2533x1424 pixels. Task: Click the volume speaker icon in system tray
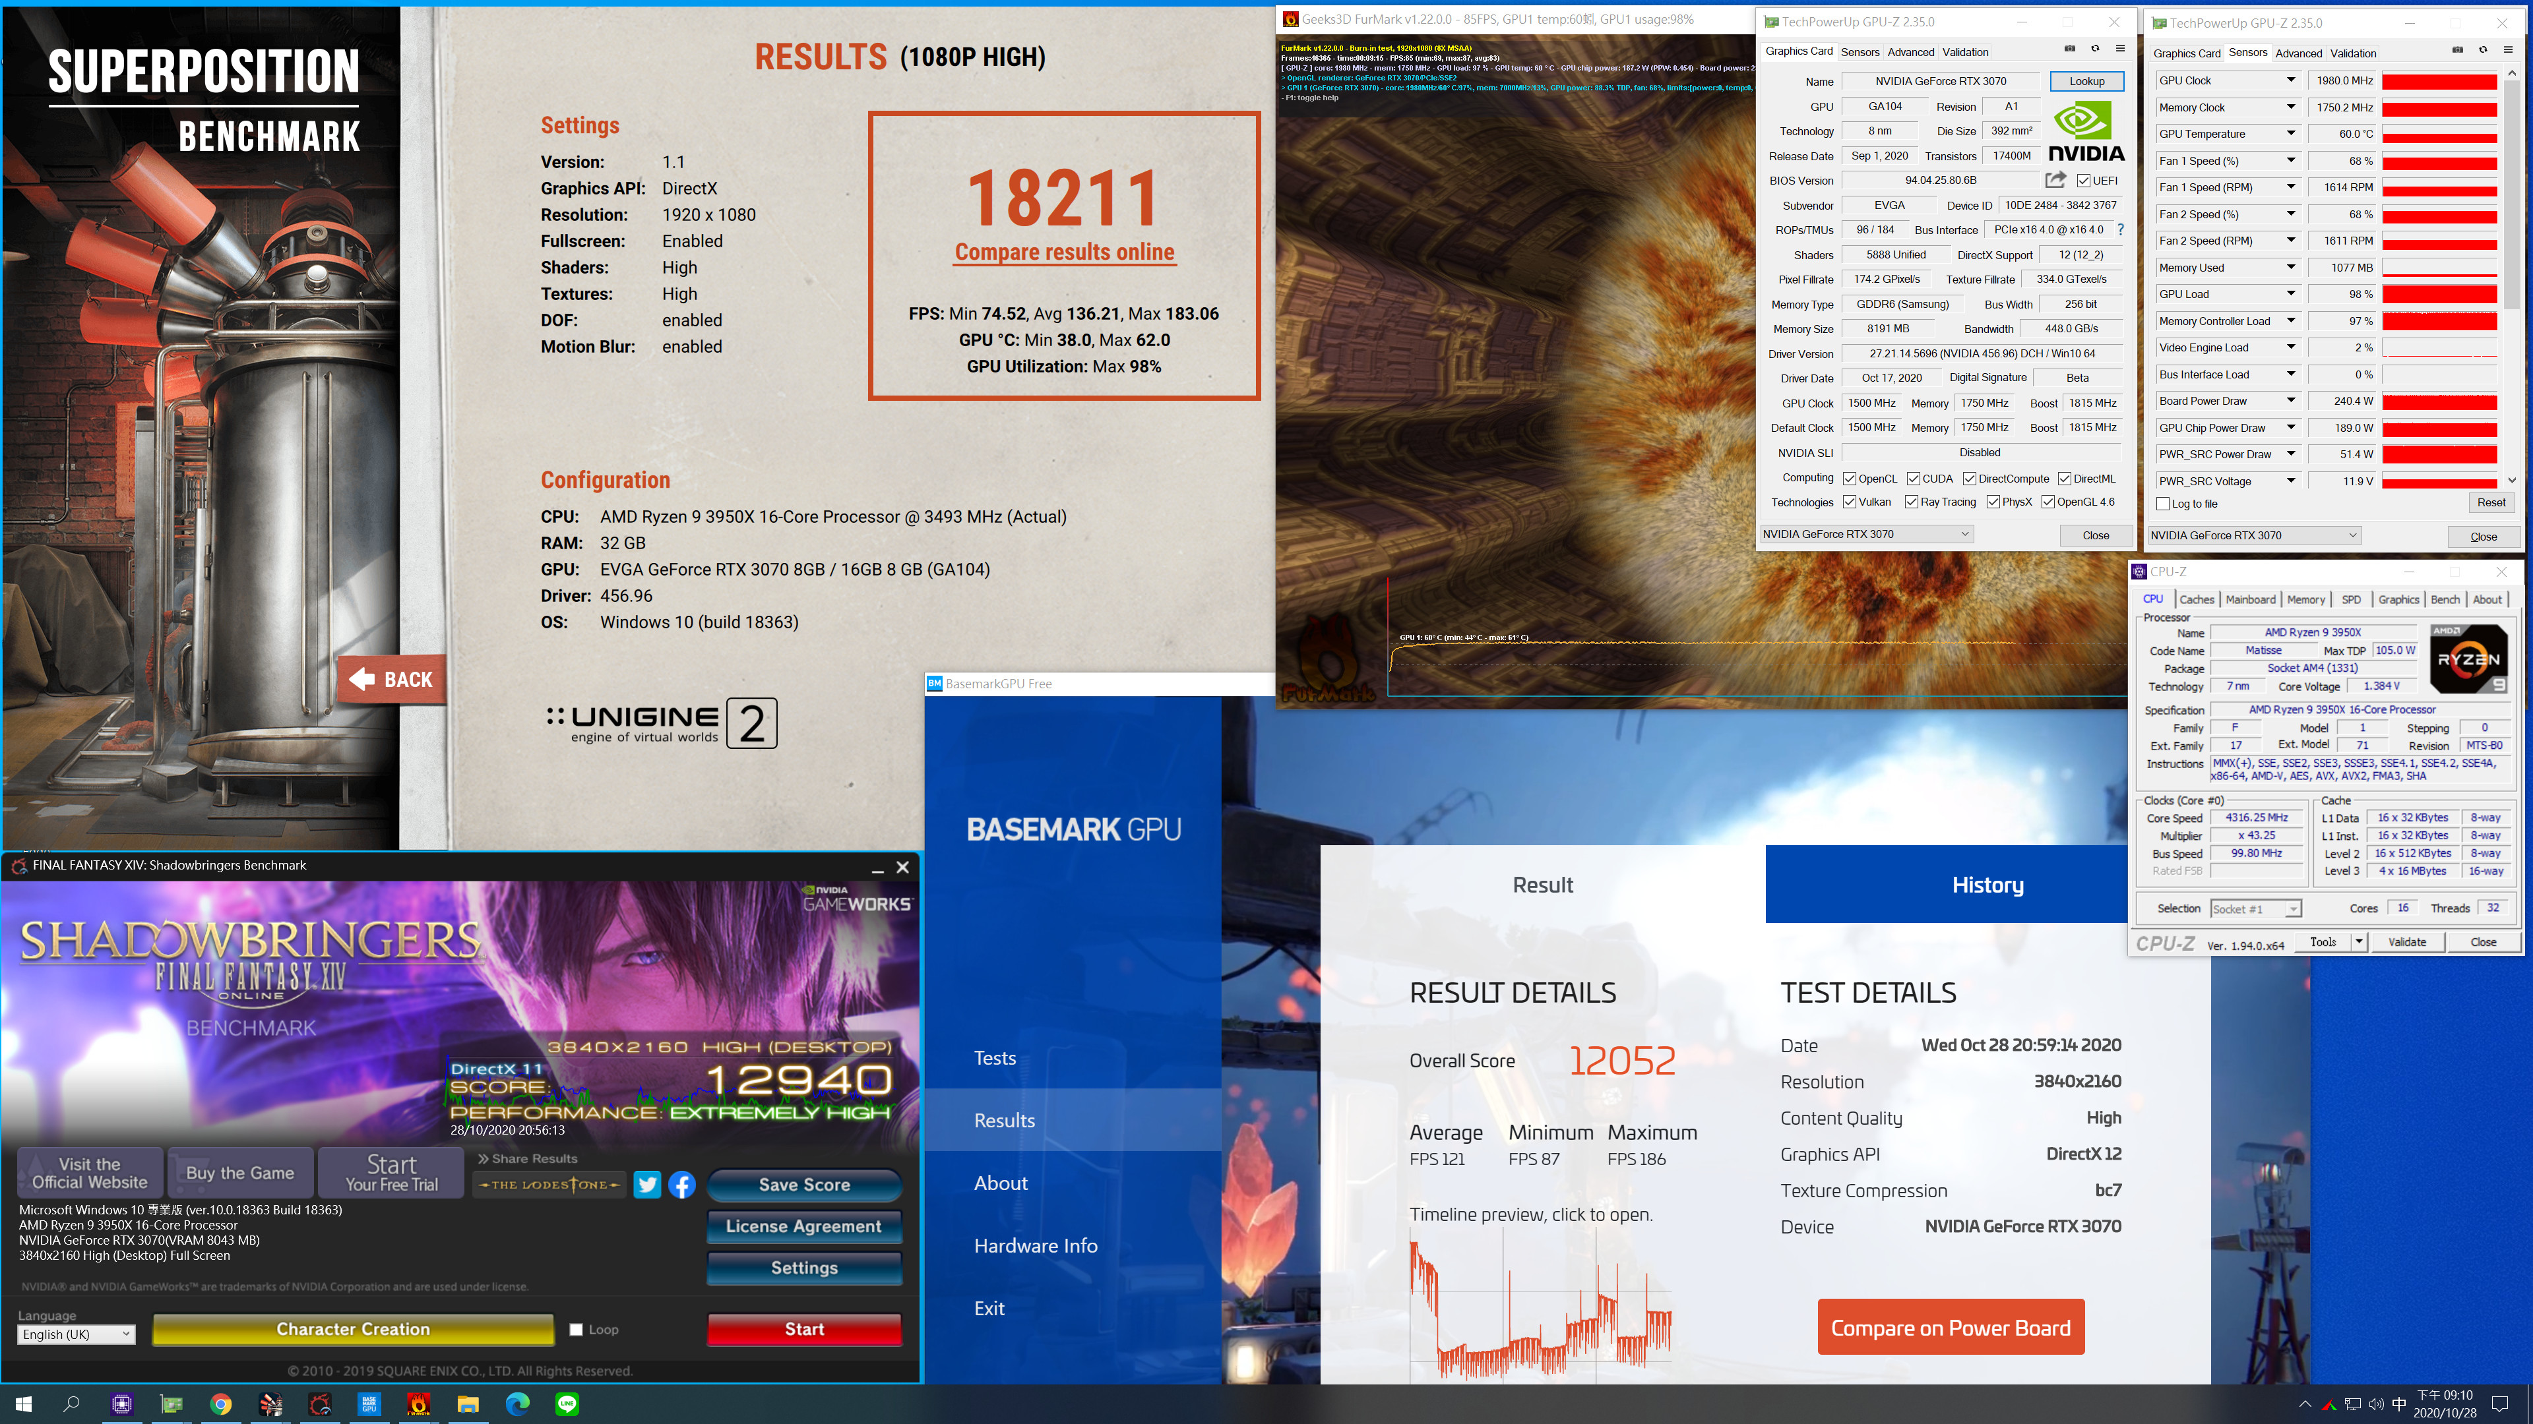click(2375, 1404)
